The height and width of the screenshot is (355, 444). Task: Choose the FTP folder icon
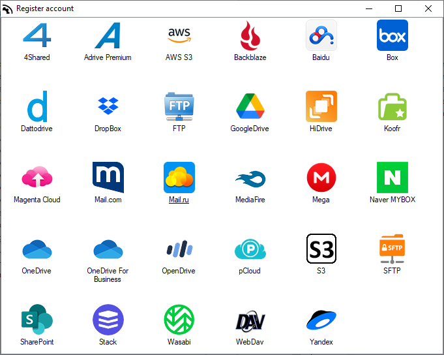[x=179, y=106]
